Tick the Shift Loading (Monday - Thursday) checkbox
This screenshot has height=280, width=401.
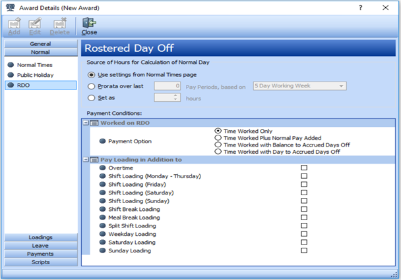(x=304, y=176)
